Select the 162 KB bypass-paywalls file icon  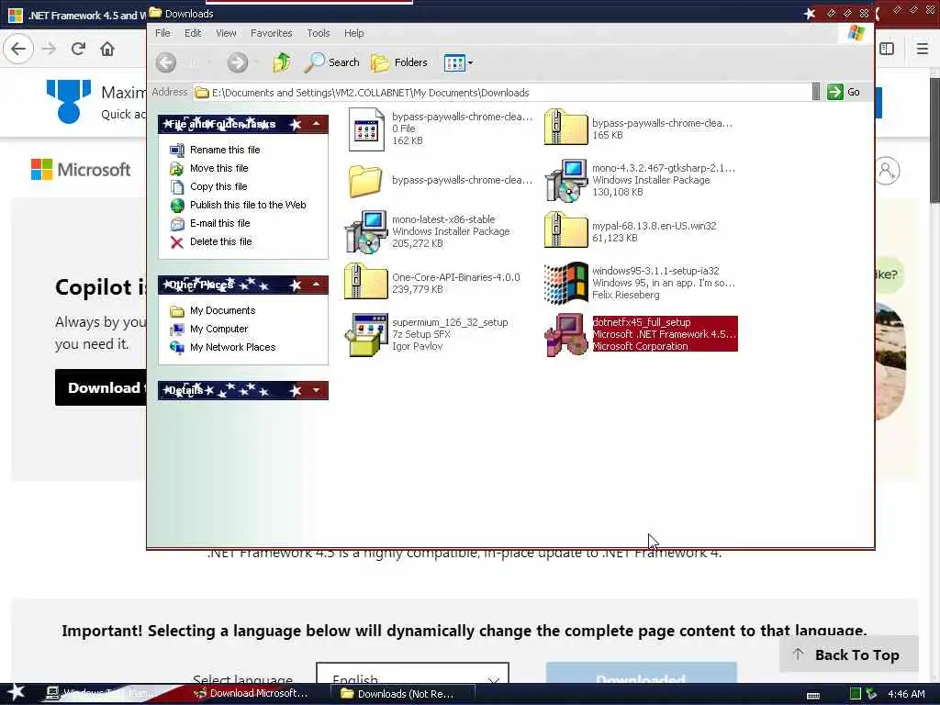366,129
